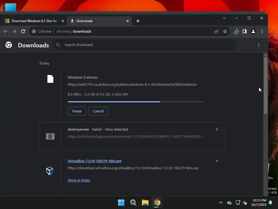
Task: Click the download.virtualbox.org URL
Action: (x=133, y=168)
